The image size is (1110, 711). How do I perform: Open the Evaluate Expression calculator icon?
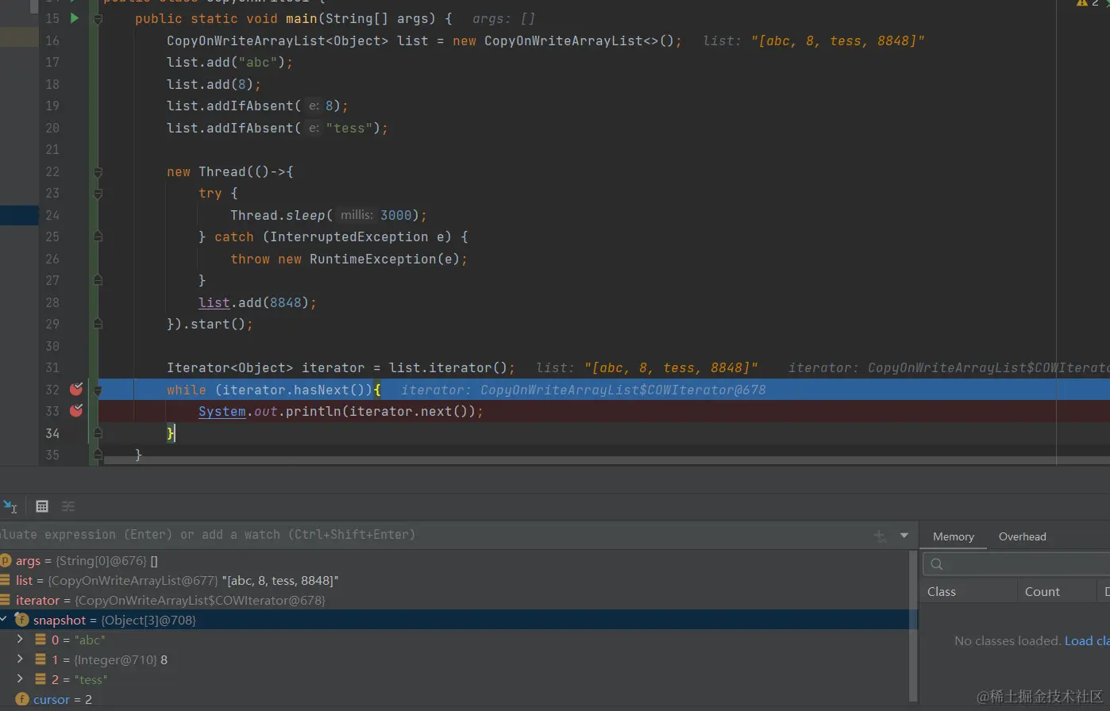[42, 506]
